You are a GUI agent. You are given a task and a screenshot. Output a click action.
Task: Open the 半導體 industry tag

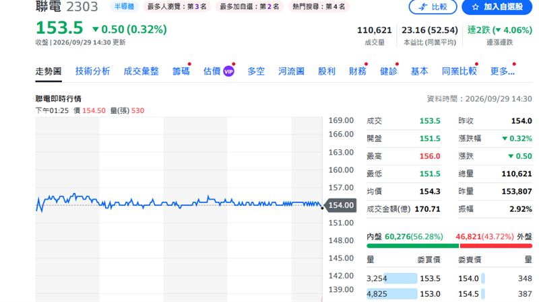[124, 7]
